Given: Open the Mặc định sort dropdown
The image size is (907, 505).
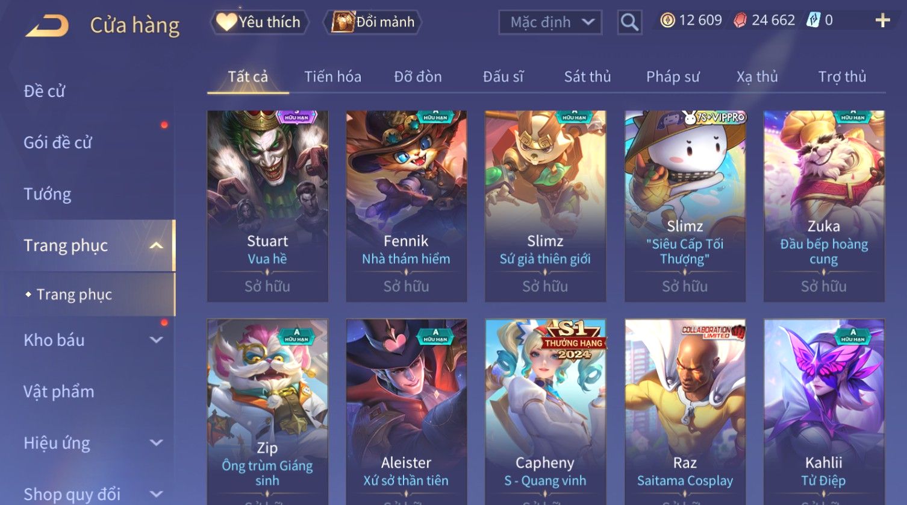Looking at the screenshot, I should 550,22.
